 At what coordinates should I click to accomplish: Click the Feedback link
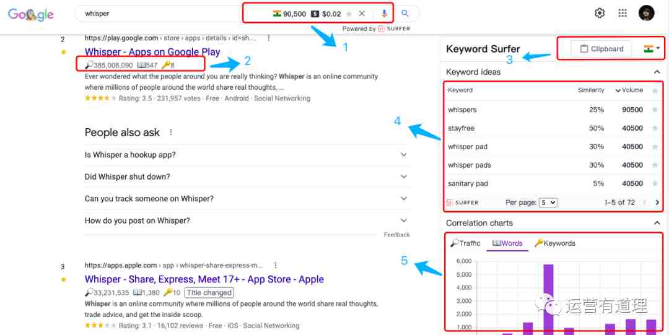point(396,235)
